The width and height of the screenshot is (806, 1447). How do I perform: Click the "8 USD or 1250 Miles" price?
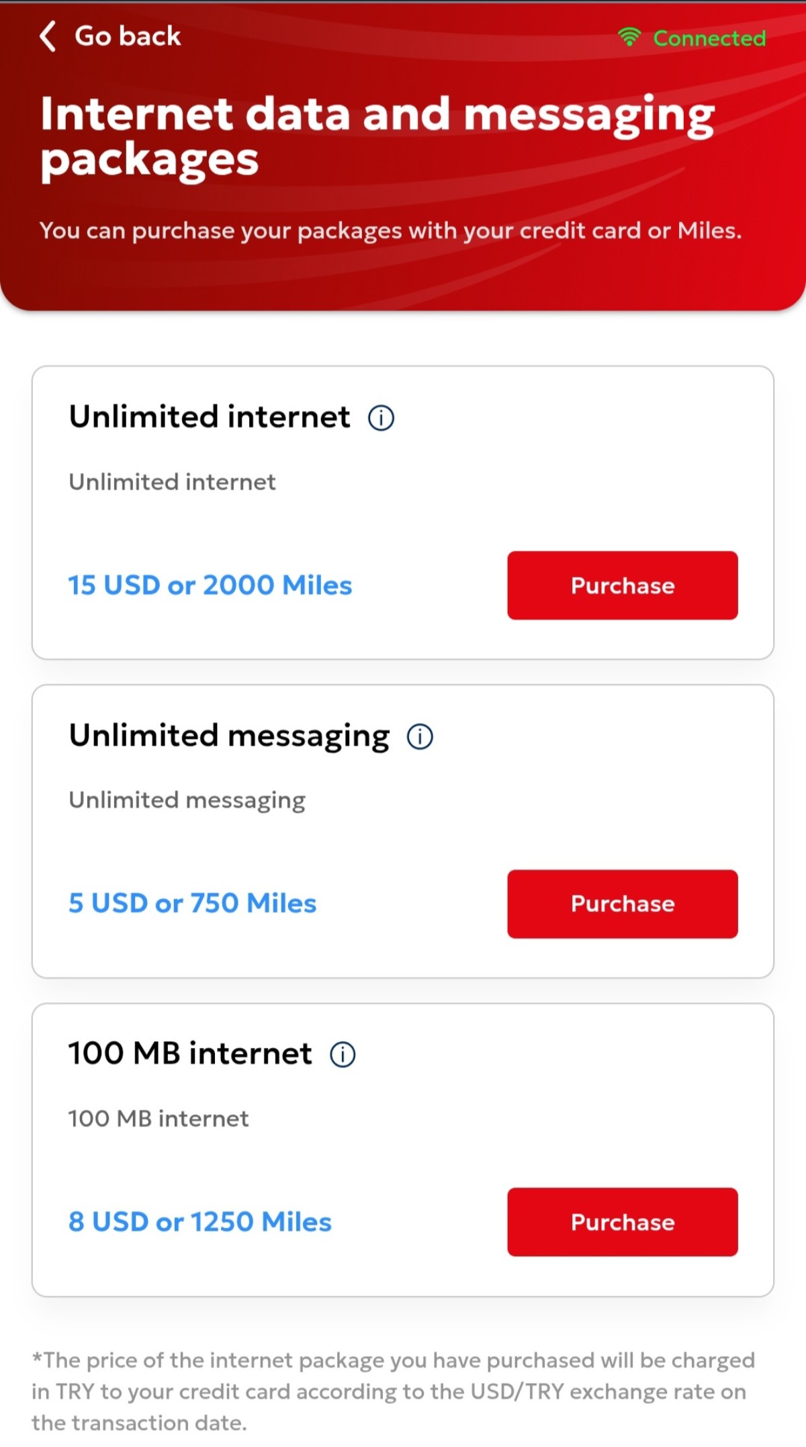tap(200, 1222)
